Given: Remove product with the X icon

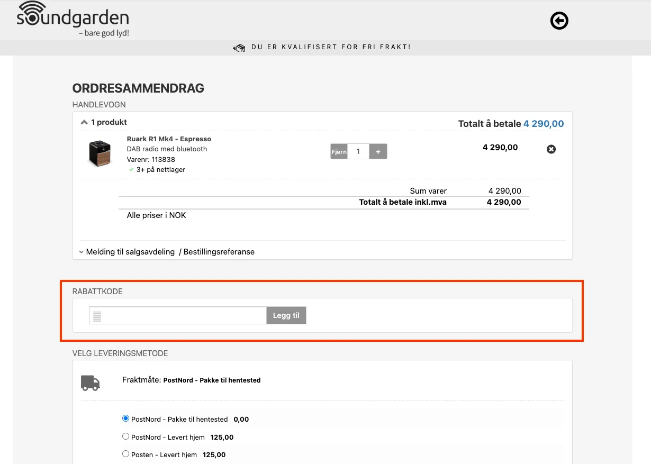Looking at the screenshot, I should click(x=551, y=149).
